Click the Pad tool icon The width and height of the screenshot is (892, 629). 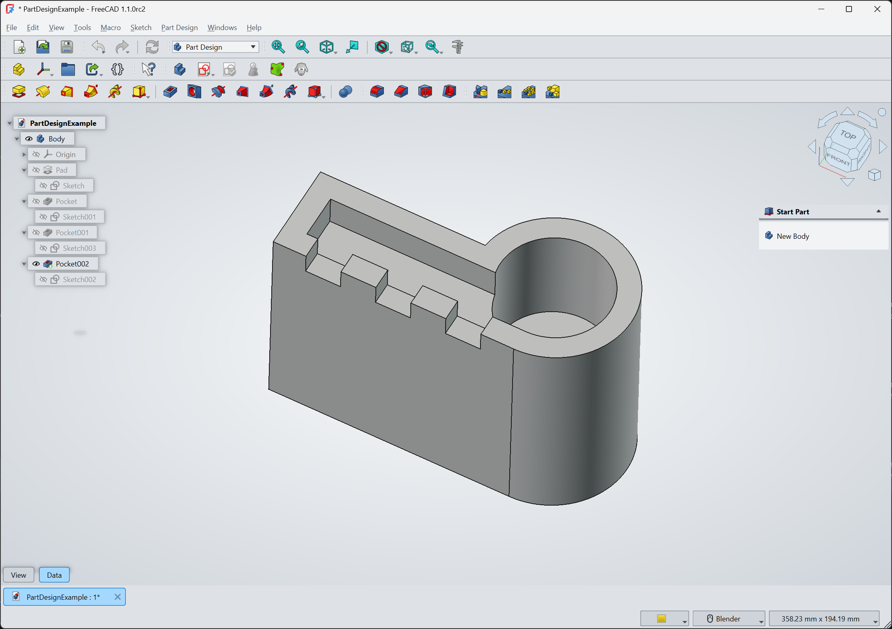point(19,92)
